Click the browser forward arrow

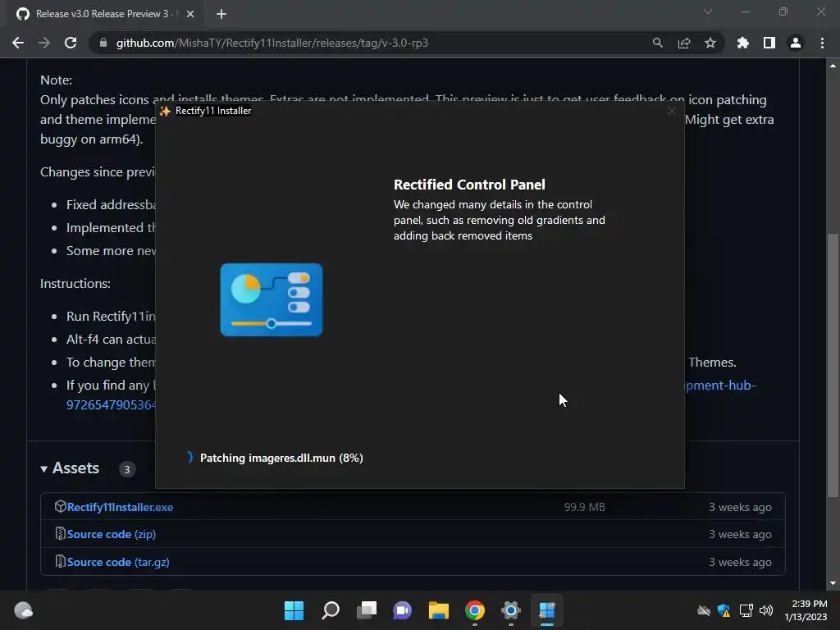coord(44,43)
